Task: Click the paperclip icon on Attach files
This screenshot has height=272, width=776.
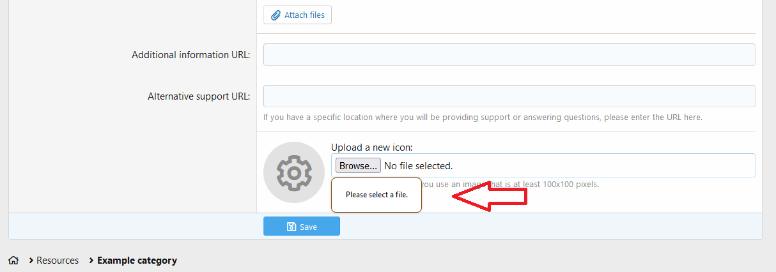Action: pos(276,15)
